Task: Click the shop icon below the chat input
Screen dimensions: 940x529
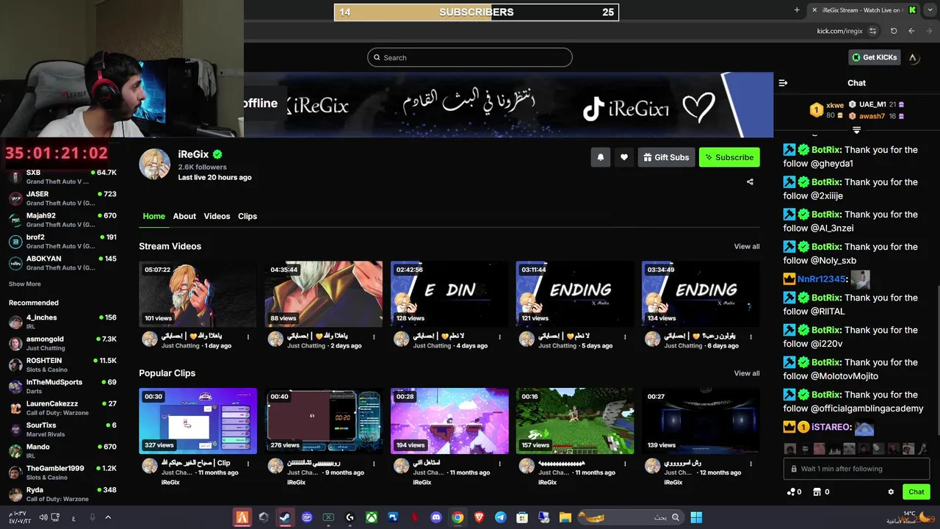Action: [817, 492]
